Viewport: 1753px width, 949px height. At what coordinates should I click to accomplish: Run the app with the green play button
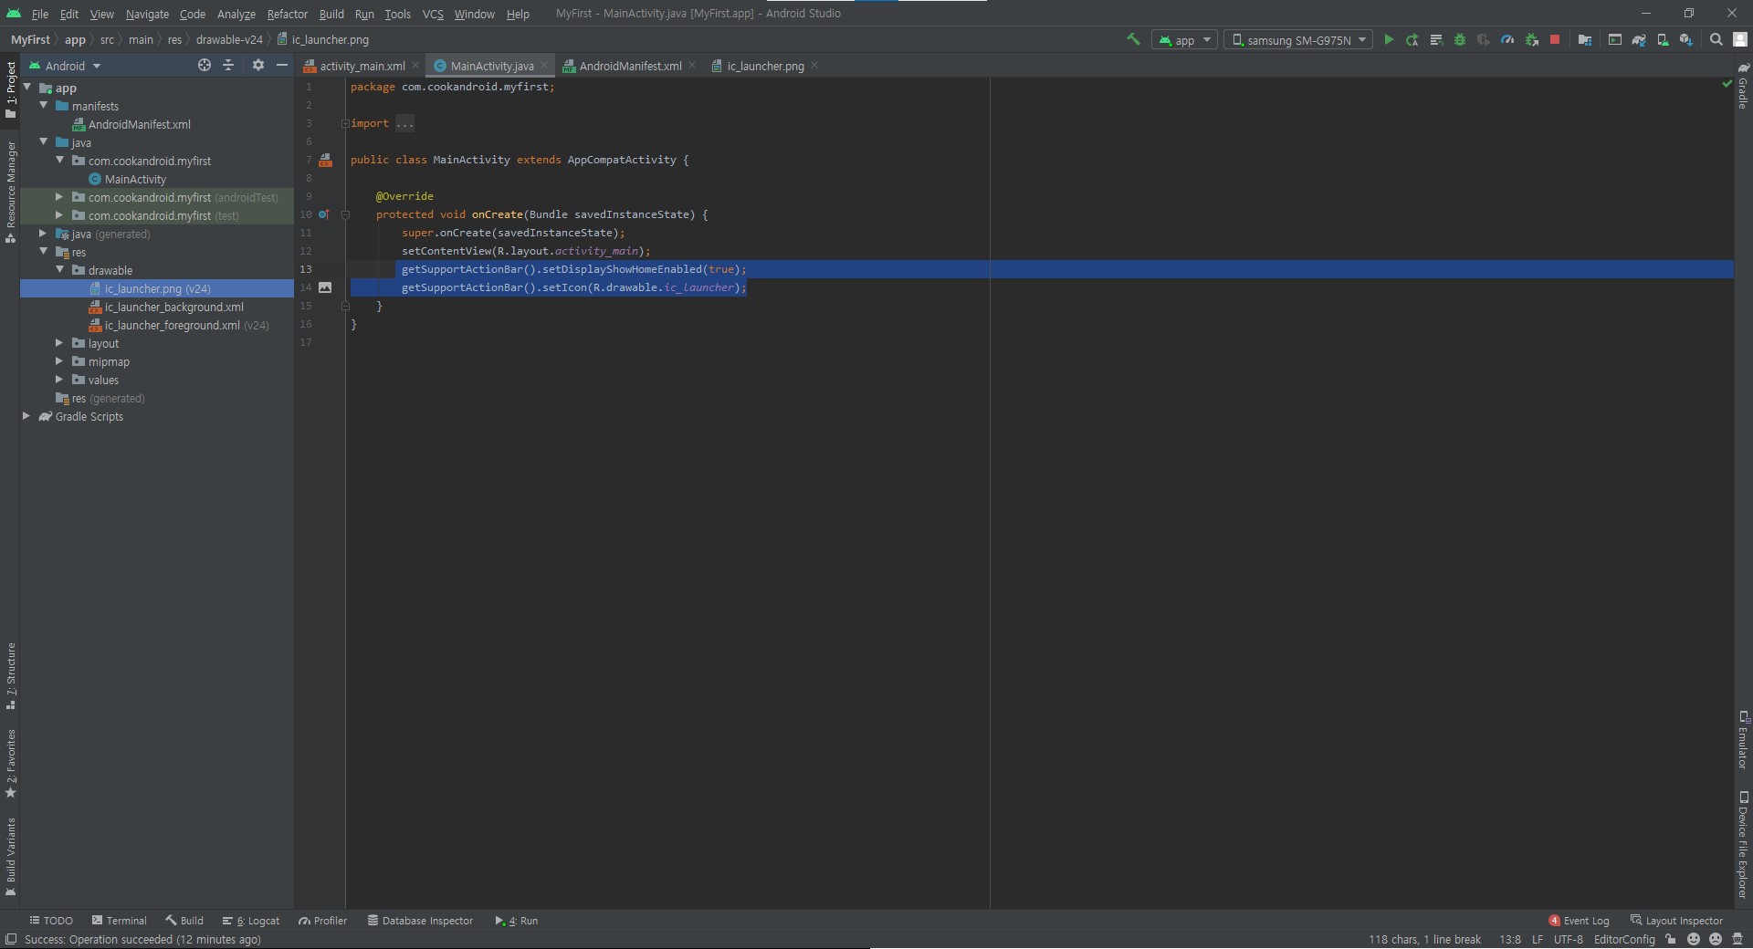point(1389,40)
